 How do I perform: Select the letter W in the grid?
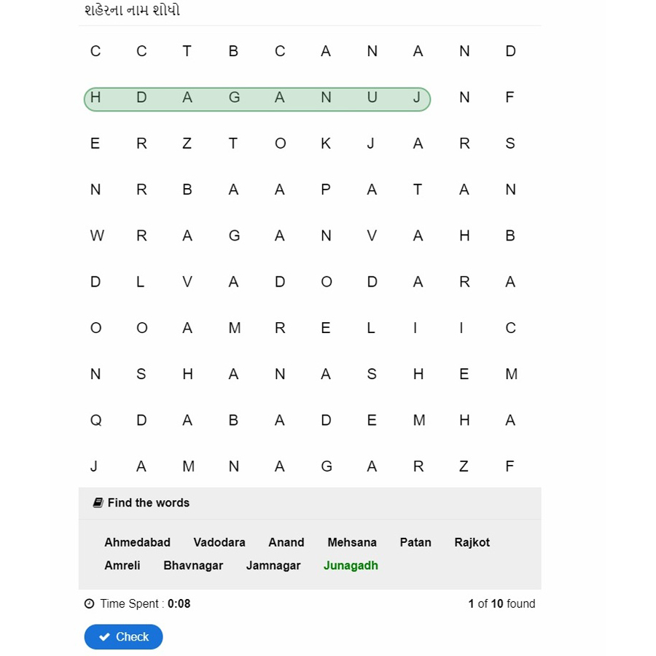tap(96, 235)
